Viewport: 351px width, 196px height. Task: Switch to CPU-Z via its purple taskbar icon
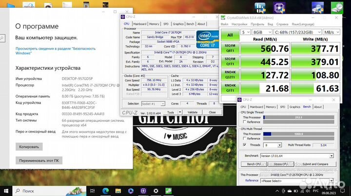[143, 191]
